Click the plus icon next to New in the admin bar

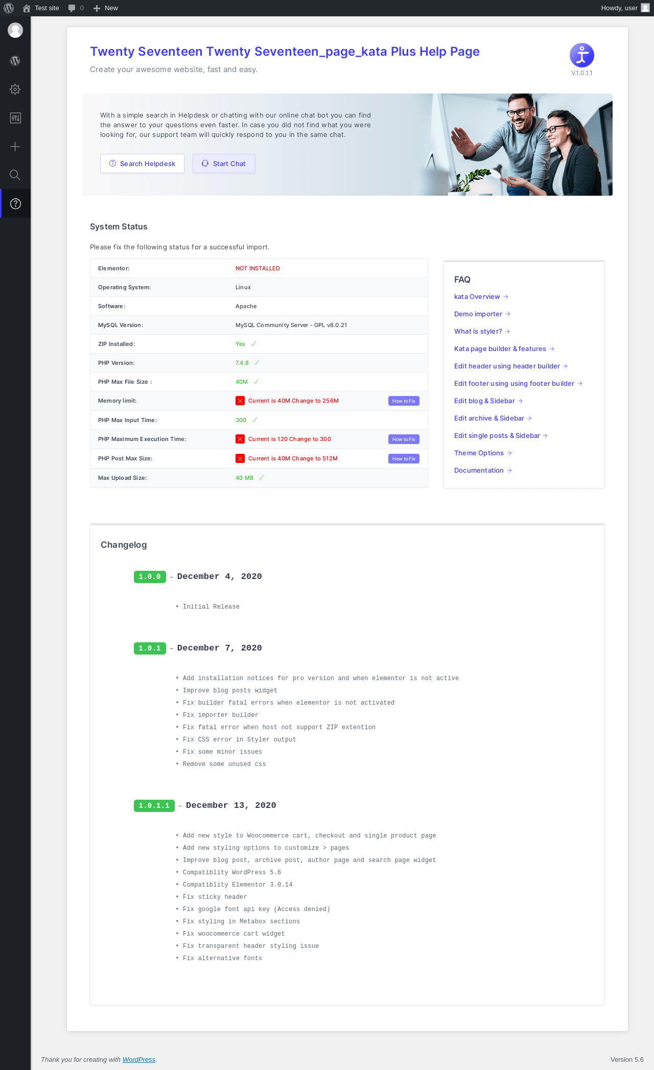point(97,8)
